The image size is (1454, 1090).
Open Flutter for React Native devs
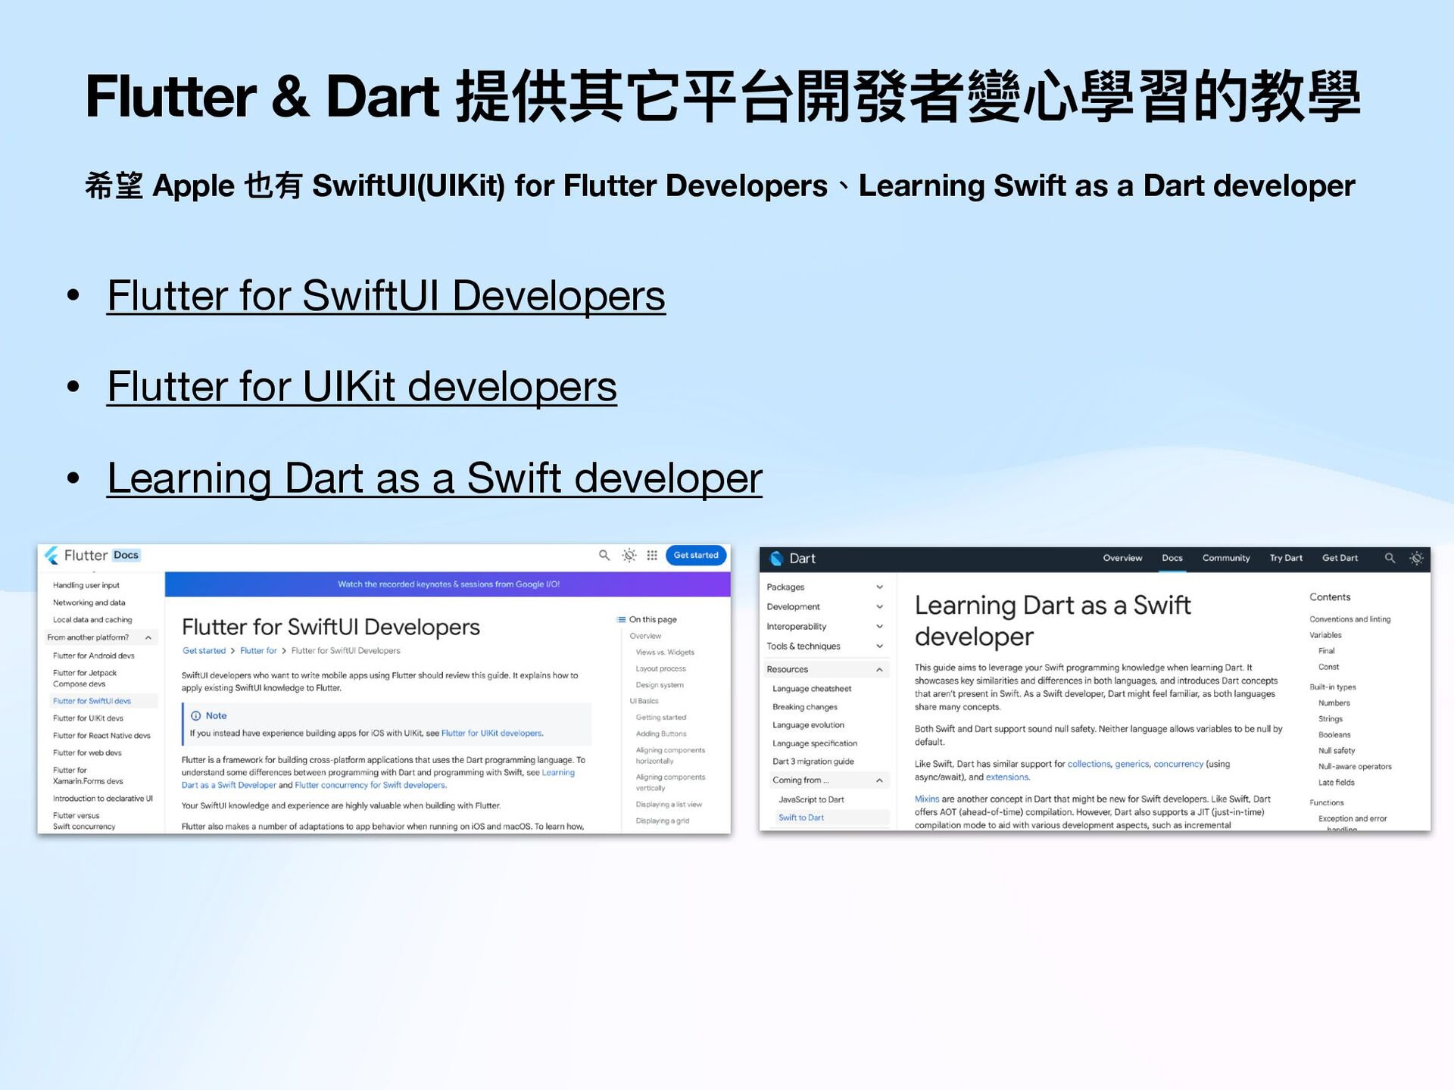(x=101, y=736)
